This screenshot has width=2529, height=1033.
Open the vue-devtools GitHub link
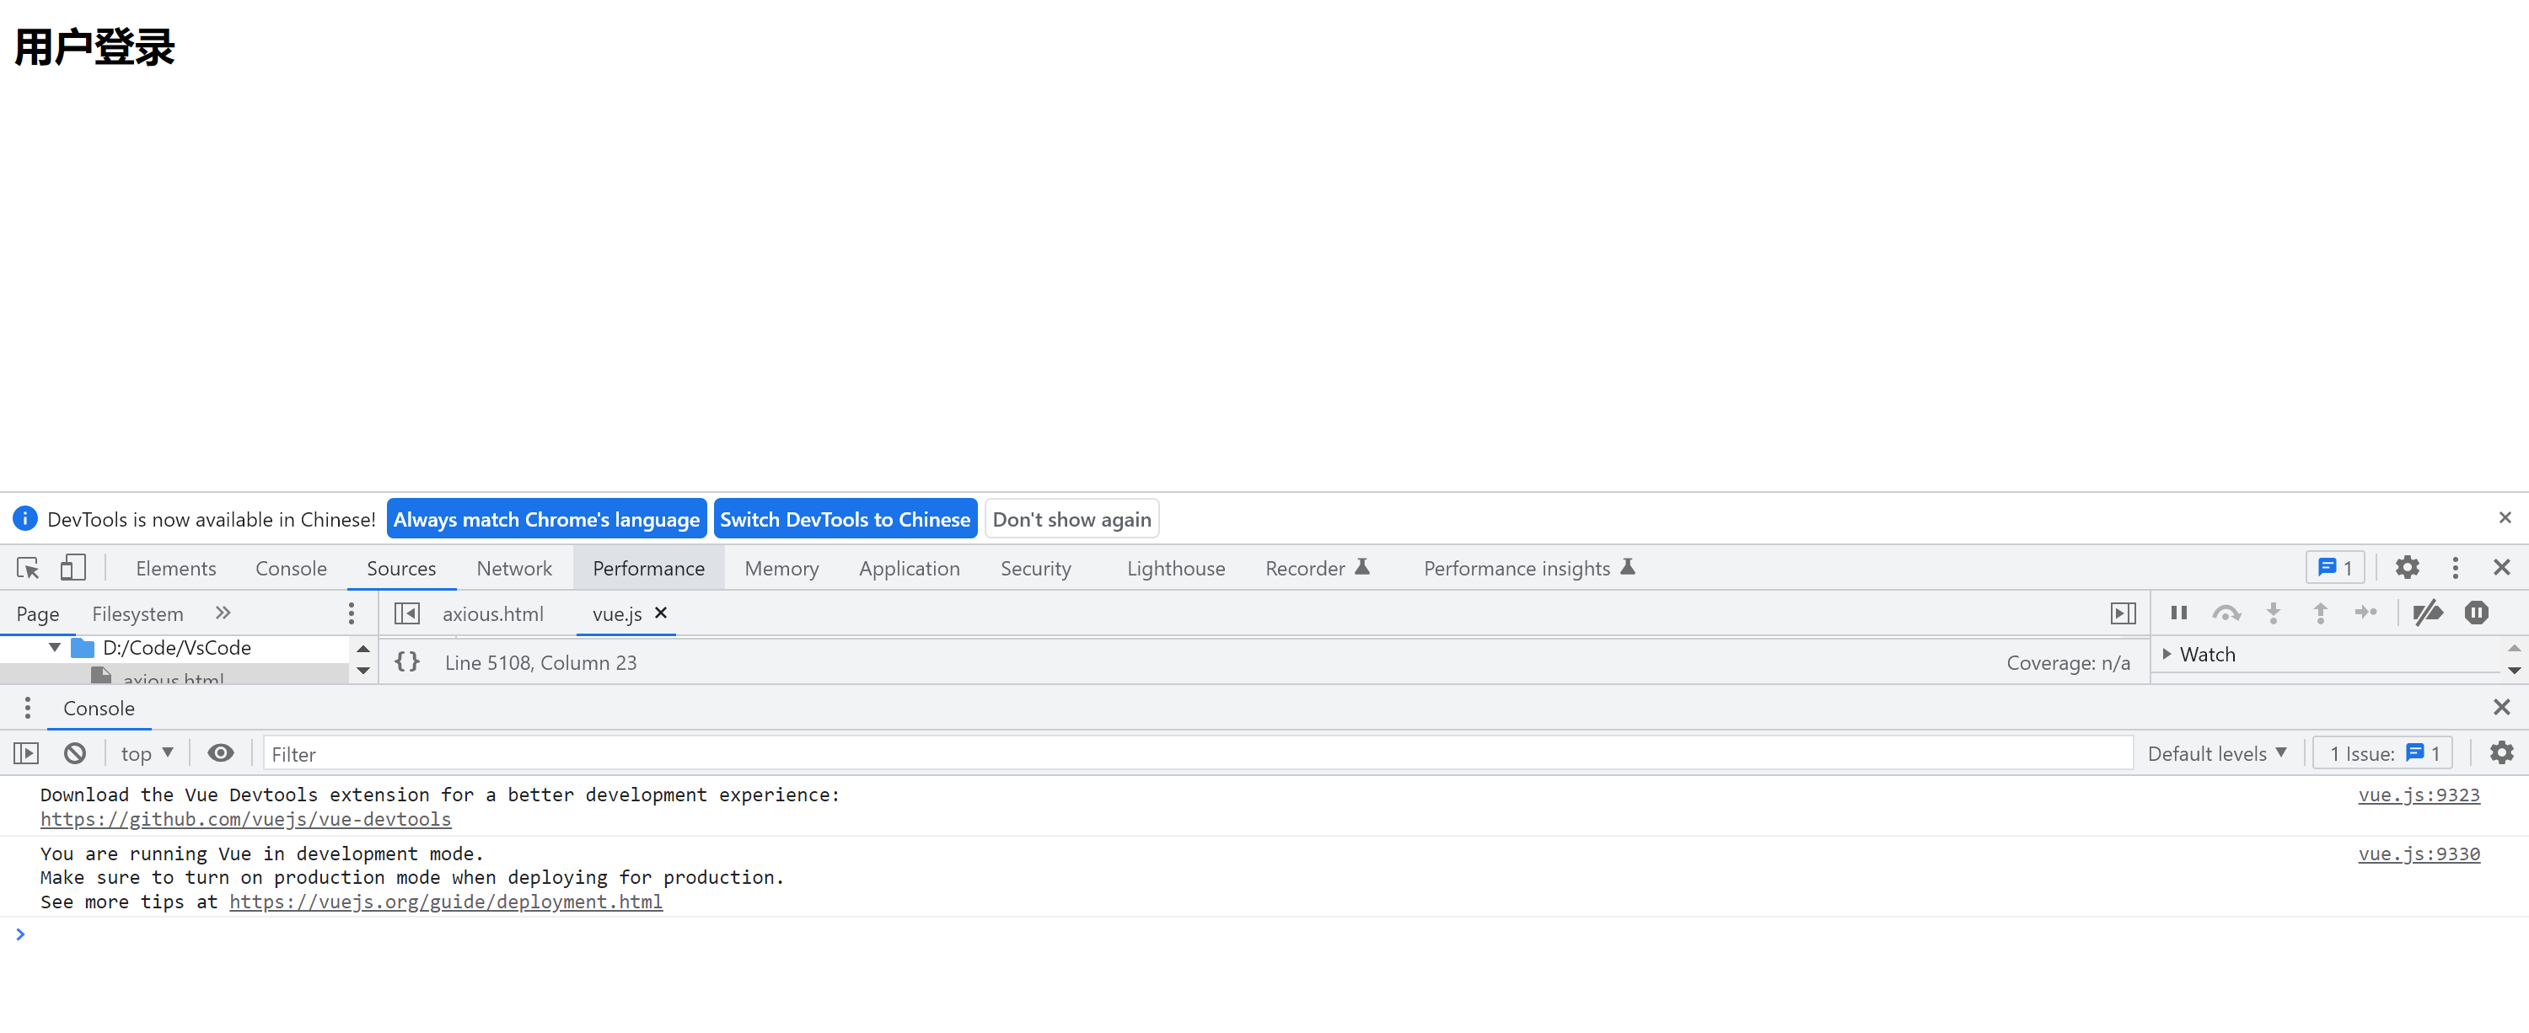point(245,818)
